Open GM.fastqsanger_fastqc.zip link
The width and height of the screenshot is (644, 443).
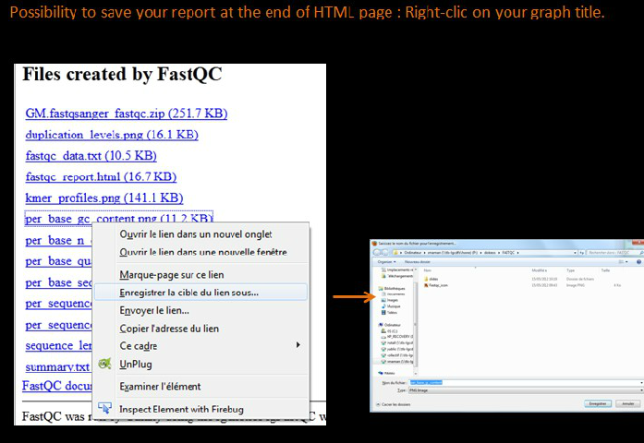click(x=126, y=114)
